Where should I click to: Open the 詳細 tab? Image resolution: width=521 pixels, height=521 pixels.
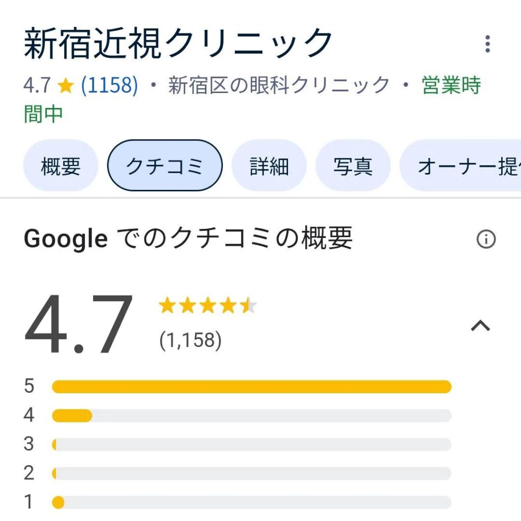(269, 165)
